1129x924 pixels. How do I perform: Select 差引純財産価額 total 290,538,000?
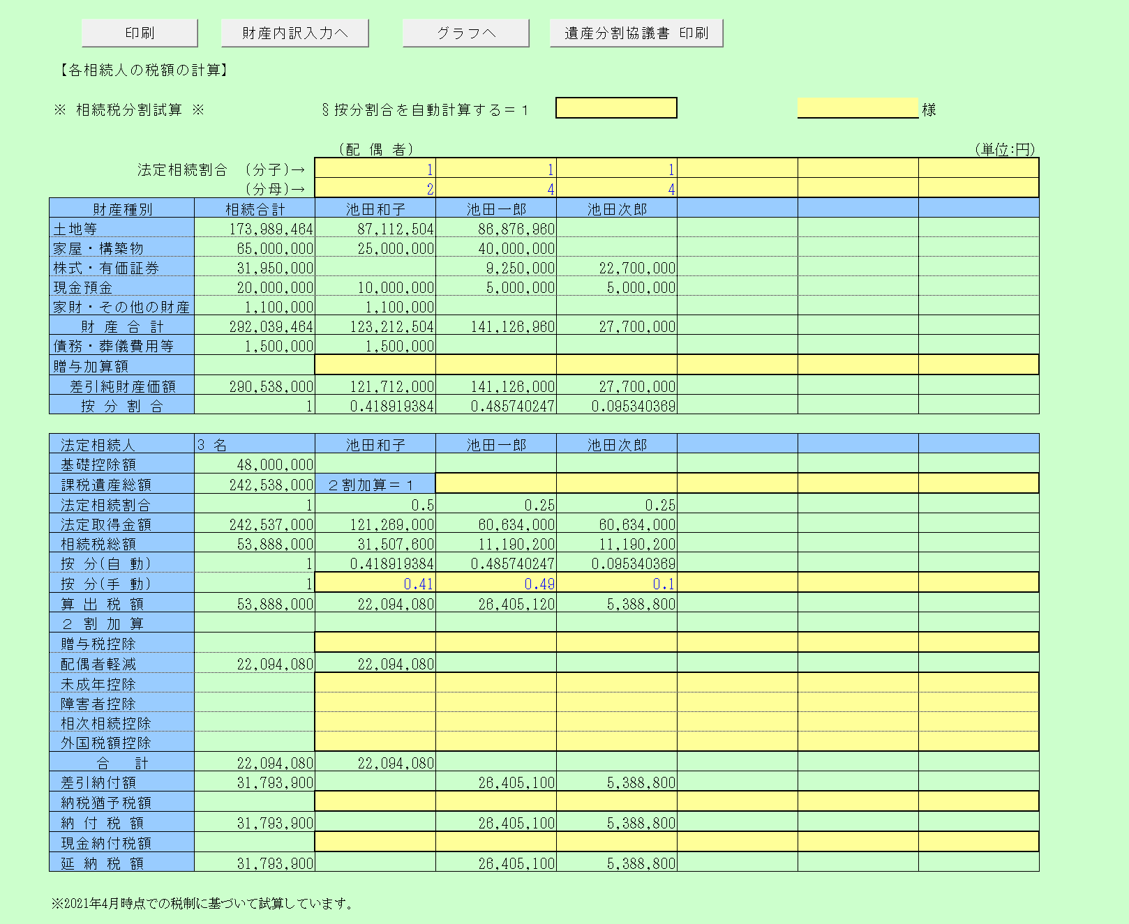coord(255,386)
